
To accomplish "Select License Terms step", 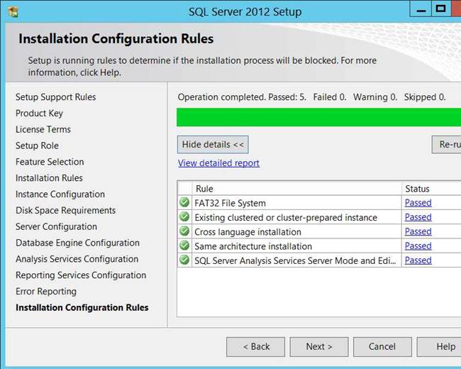I will 43,129.
